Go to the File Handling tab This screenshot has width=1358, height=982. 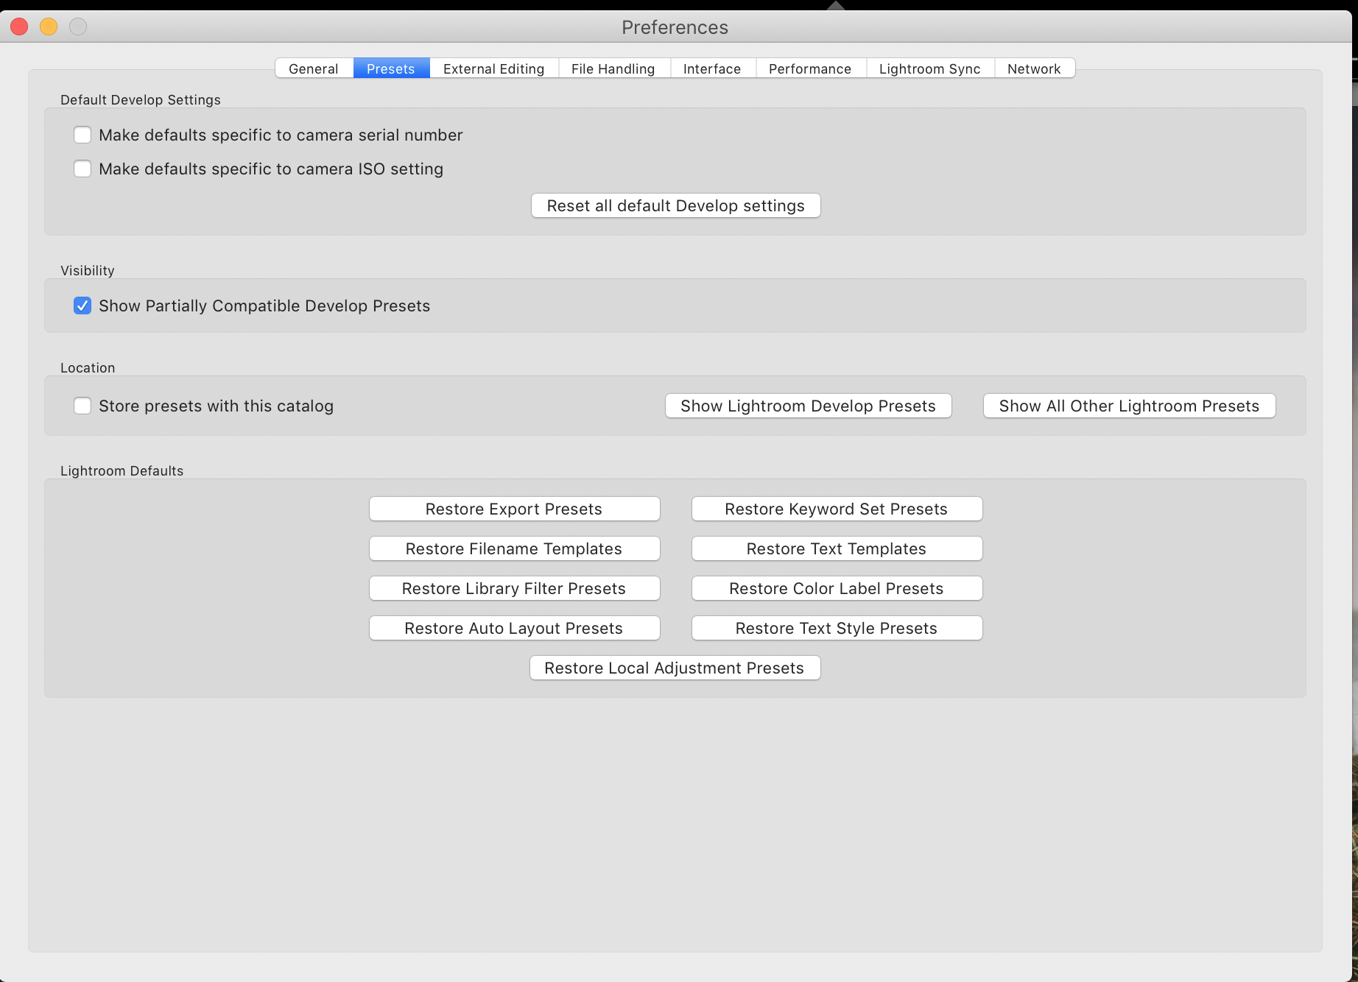(x=614, y=68)
